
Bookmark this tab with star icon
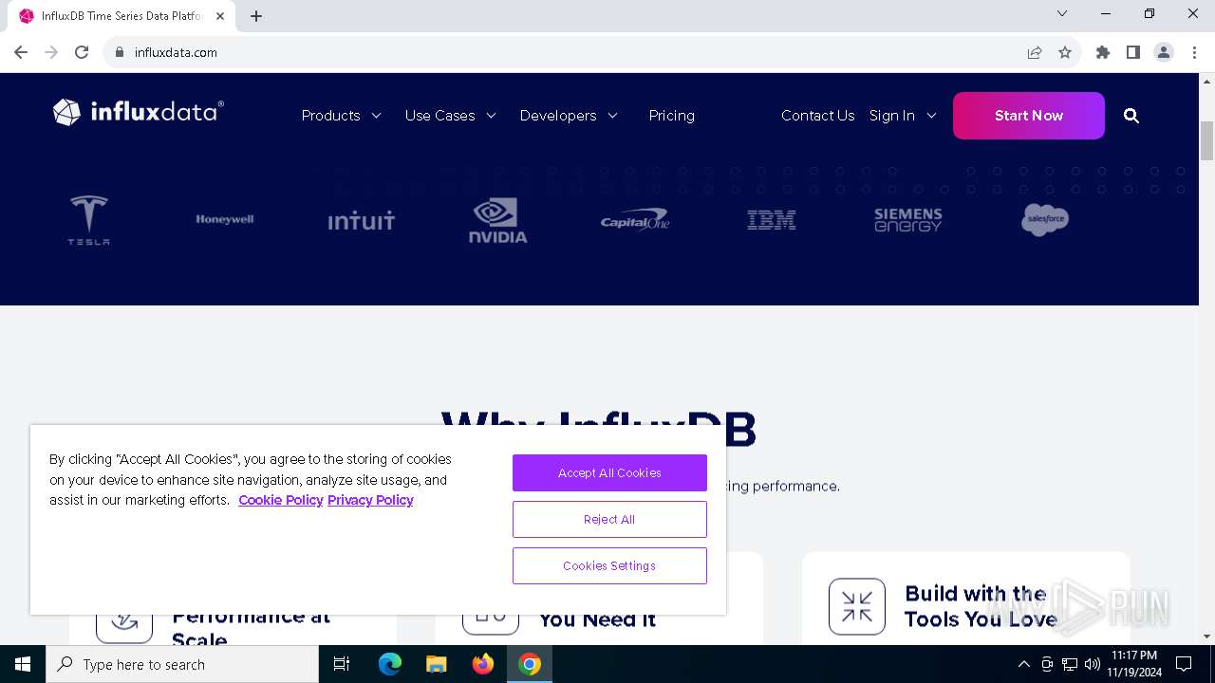click(1065, 52)
